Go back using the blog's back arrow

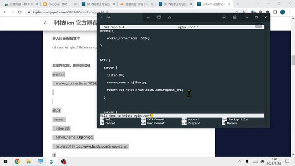coord(46,23)
